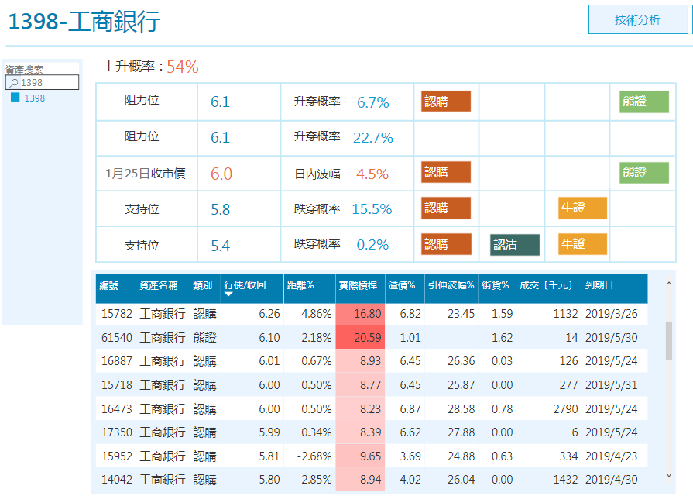
Task: Click the 升穿概率 value 22.7%
Action: point(373,138)
